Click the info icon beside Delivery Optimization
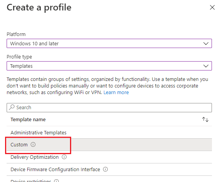The height and width of the screenshot is (182, 217). [64, 157]
